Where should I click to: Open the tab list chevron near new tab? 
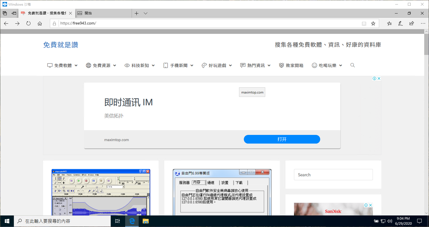tap(145, 13)
